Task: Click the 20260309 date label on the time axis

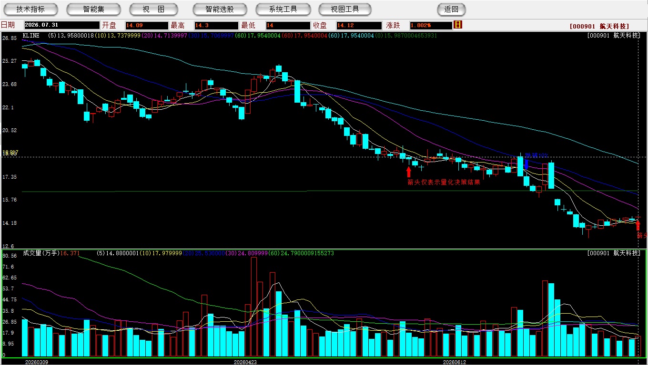Action: coord(37,362)
